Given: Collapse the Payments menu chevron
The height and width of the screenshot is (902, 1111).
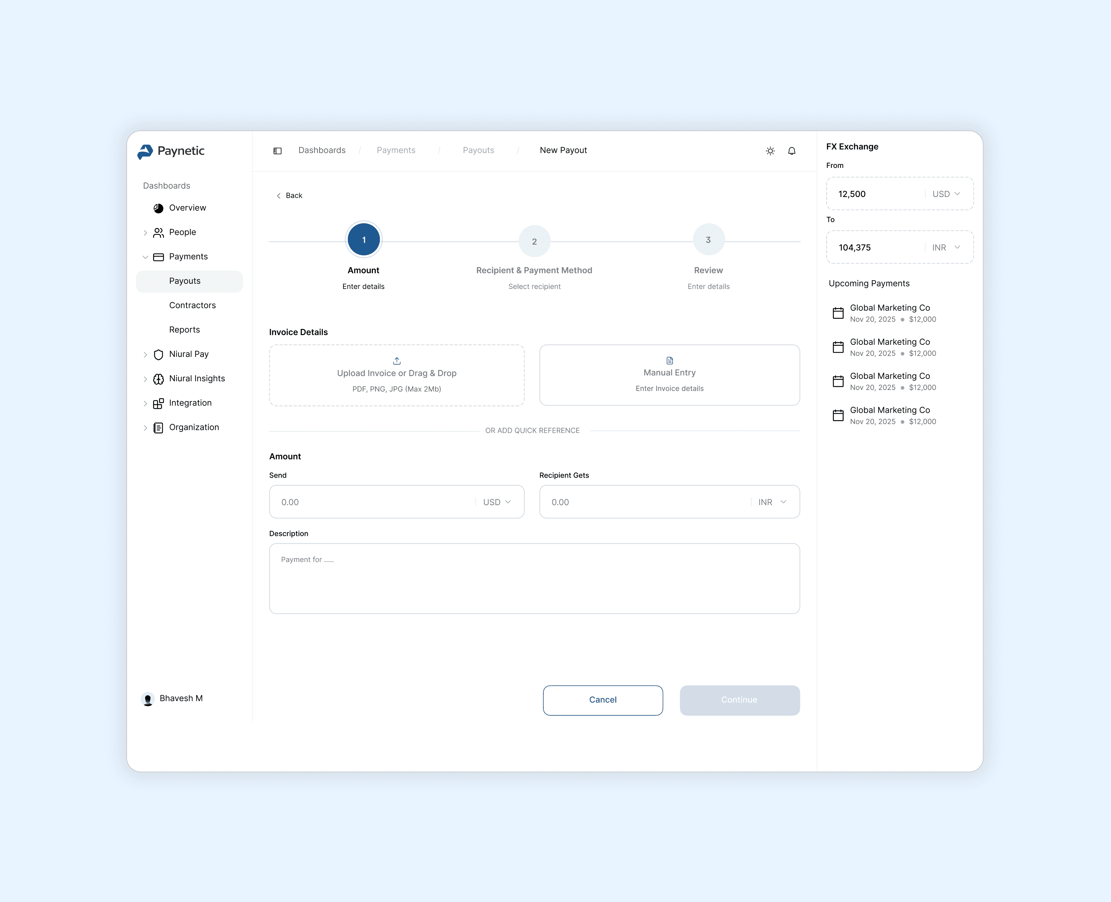Looking at the screenshot, I should pyautogui.click(x=145, y=257).
